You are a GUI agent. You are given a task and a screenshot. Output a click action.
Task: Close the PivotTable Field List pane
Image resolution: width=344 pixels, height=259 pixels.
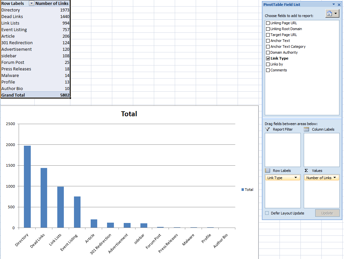click(x=339, y=5)
